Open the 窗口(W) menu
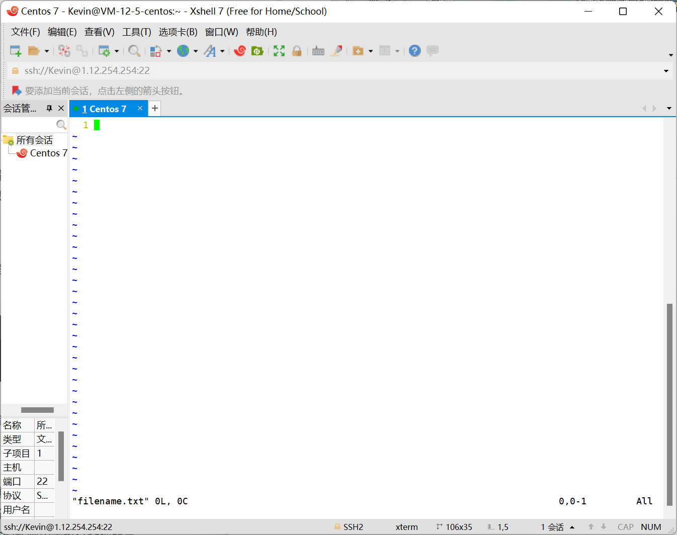Image resolution: width=677 pixels, height=535 pixels. (222, 32)
